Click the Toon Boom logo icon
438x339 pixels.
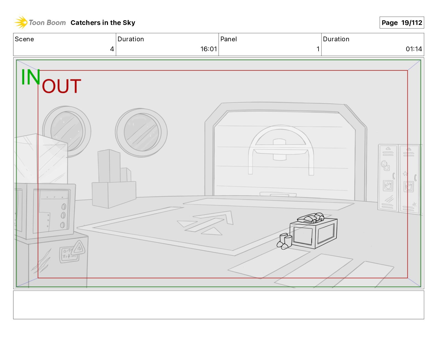(x=21, y=22)
